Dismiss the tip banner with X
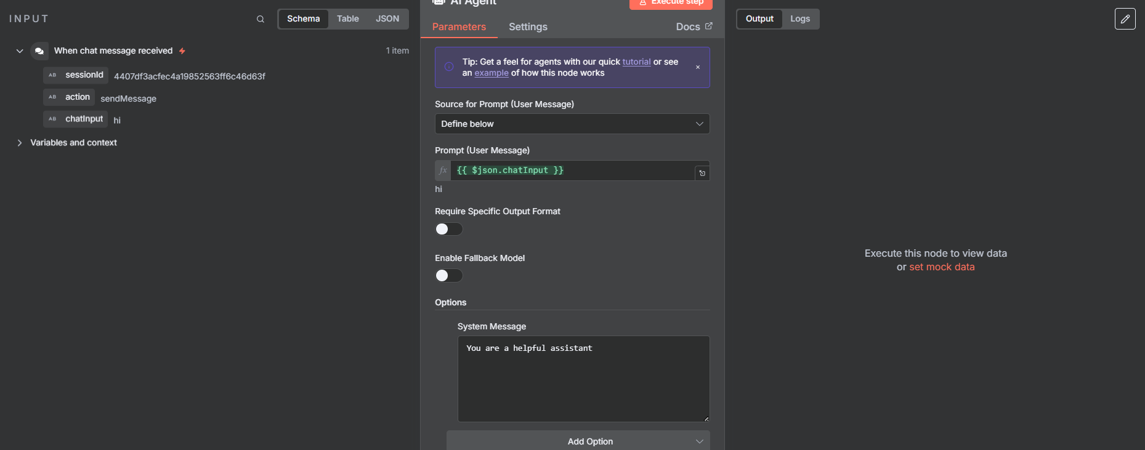The width and height of the screenshot is (1145, 450). point(698,67)
